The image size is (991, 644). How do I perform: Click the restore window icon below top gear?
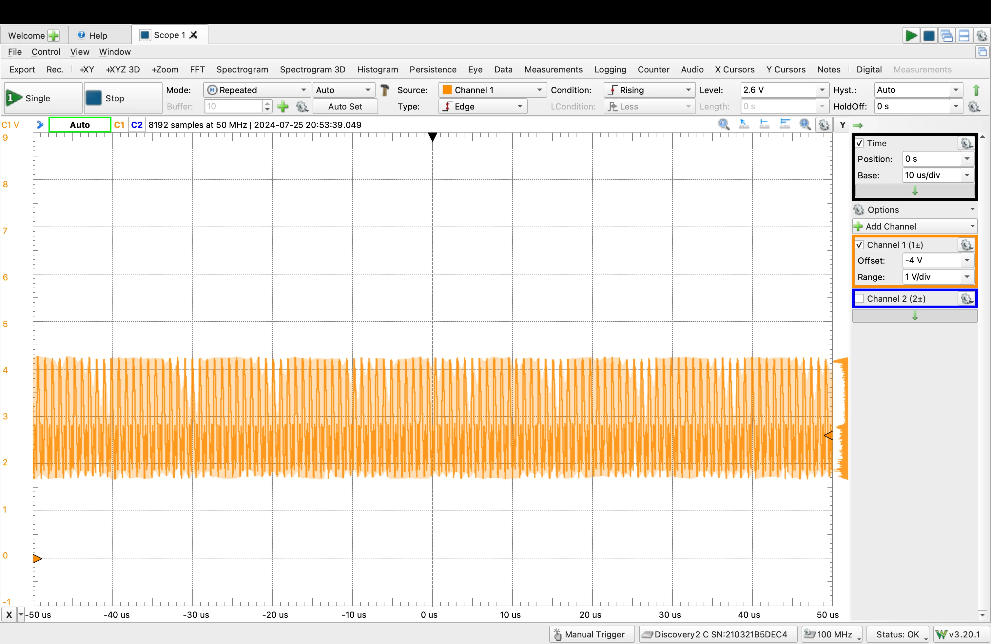[x=983, y=52]
